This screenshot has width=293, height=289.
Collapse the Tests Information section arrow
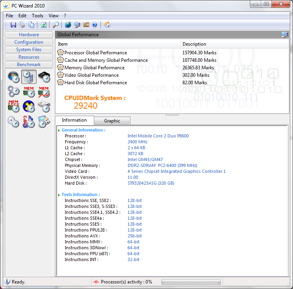coord(59,195)
